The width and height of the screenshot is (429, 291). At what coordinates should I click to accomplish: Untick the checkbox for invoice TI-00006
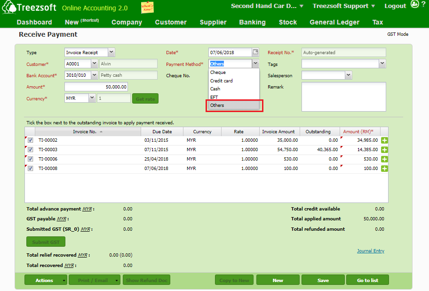[31, 159]
